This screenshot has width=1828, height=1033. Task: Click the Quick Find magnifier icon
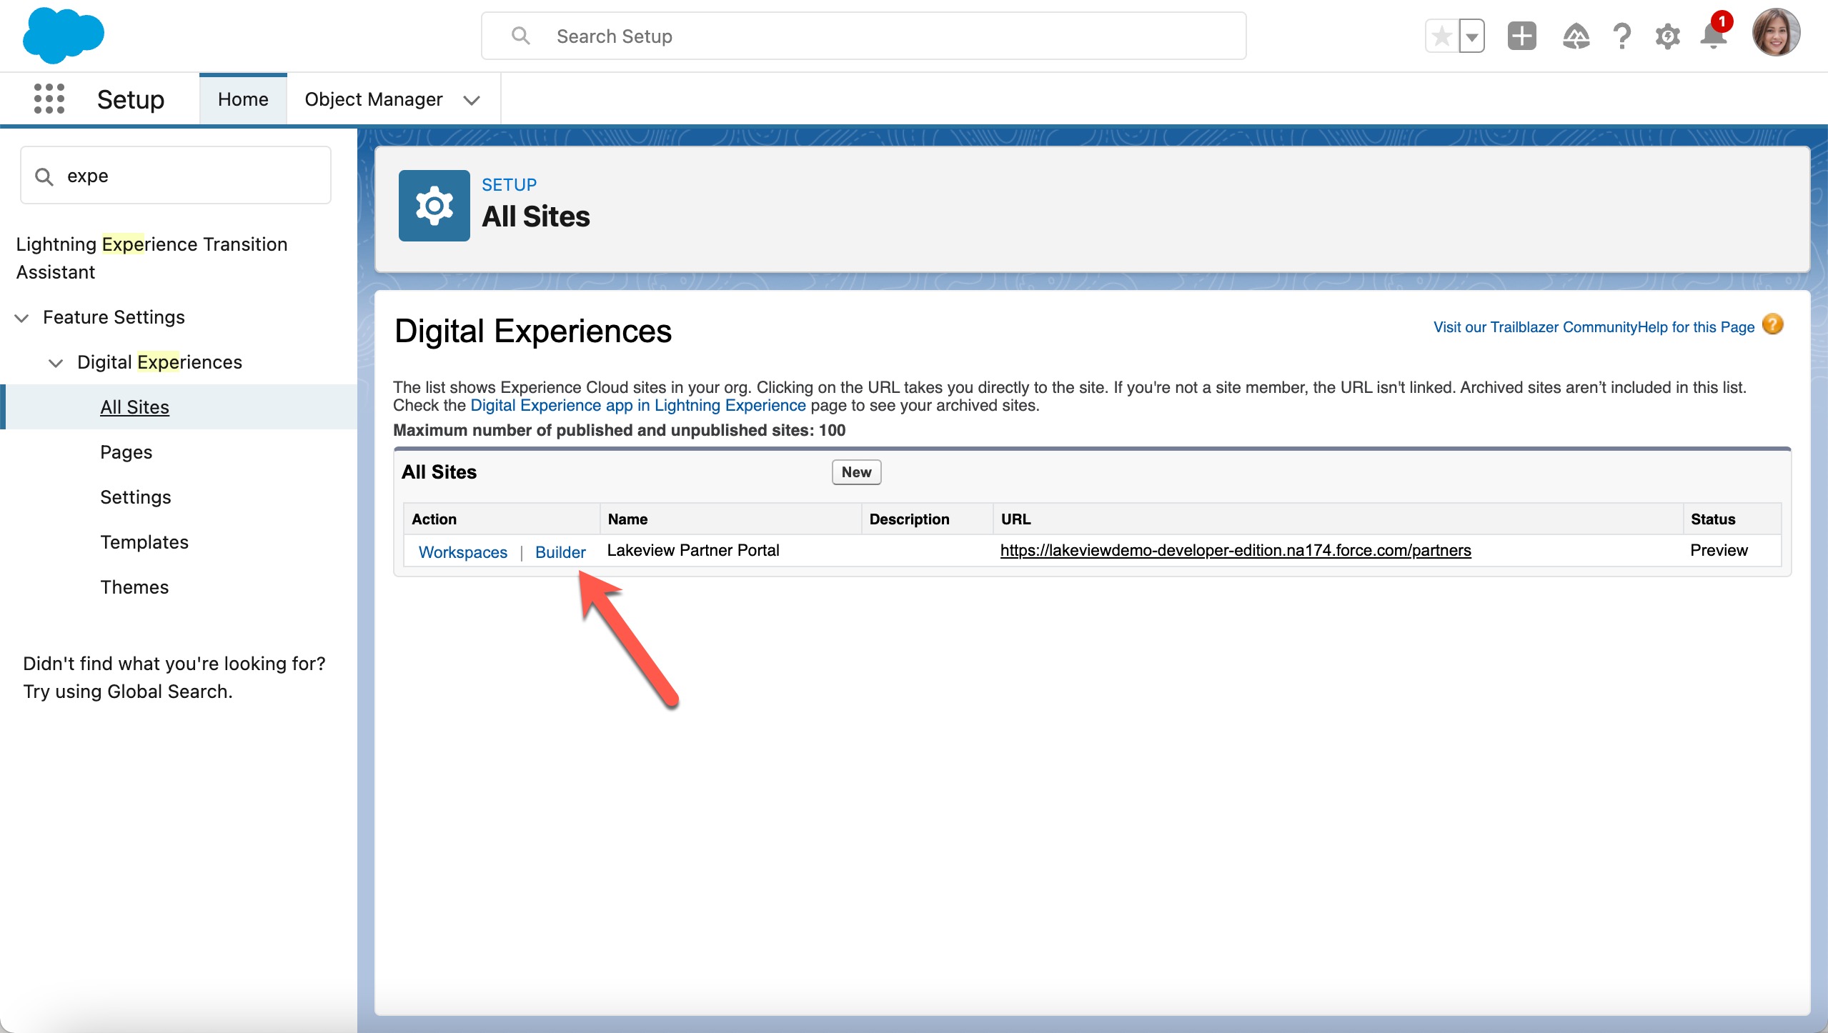click(x=44, y=176)
